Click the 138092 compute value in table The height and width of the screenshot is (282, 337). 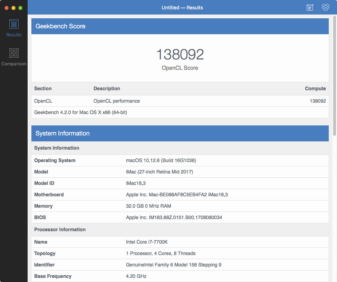point(318,101)
